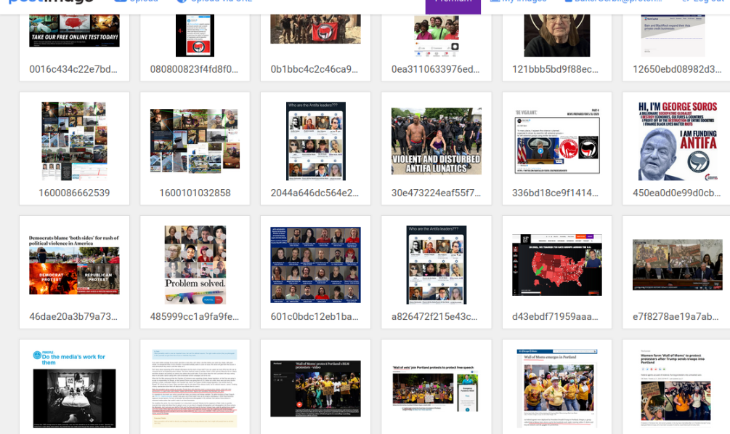Click the filename label 121bbb5bd9f88ec...
730x434 pixels.
coord(556,69)
